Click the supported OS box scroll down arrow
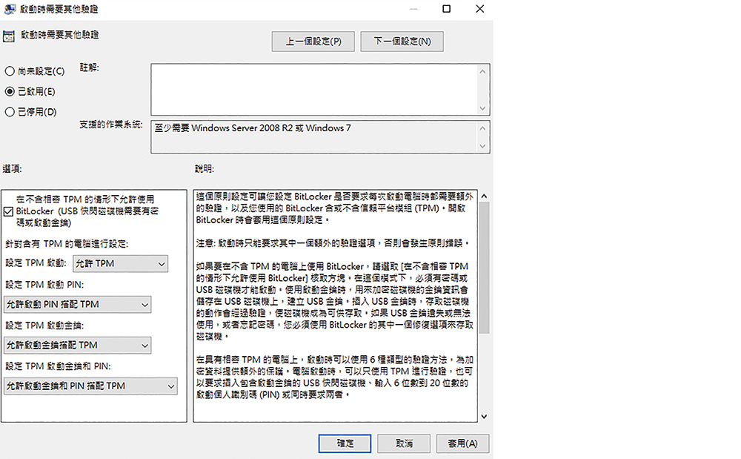This screenshot has width=741, height=459. (x=482, y=146)
